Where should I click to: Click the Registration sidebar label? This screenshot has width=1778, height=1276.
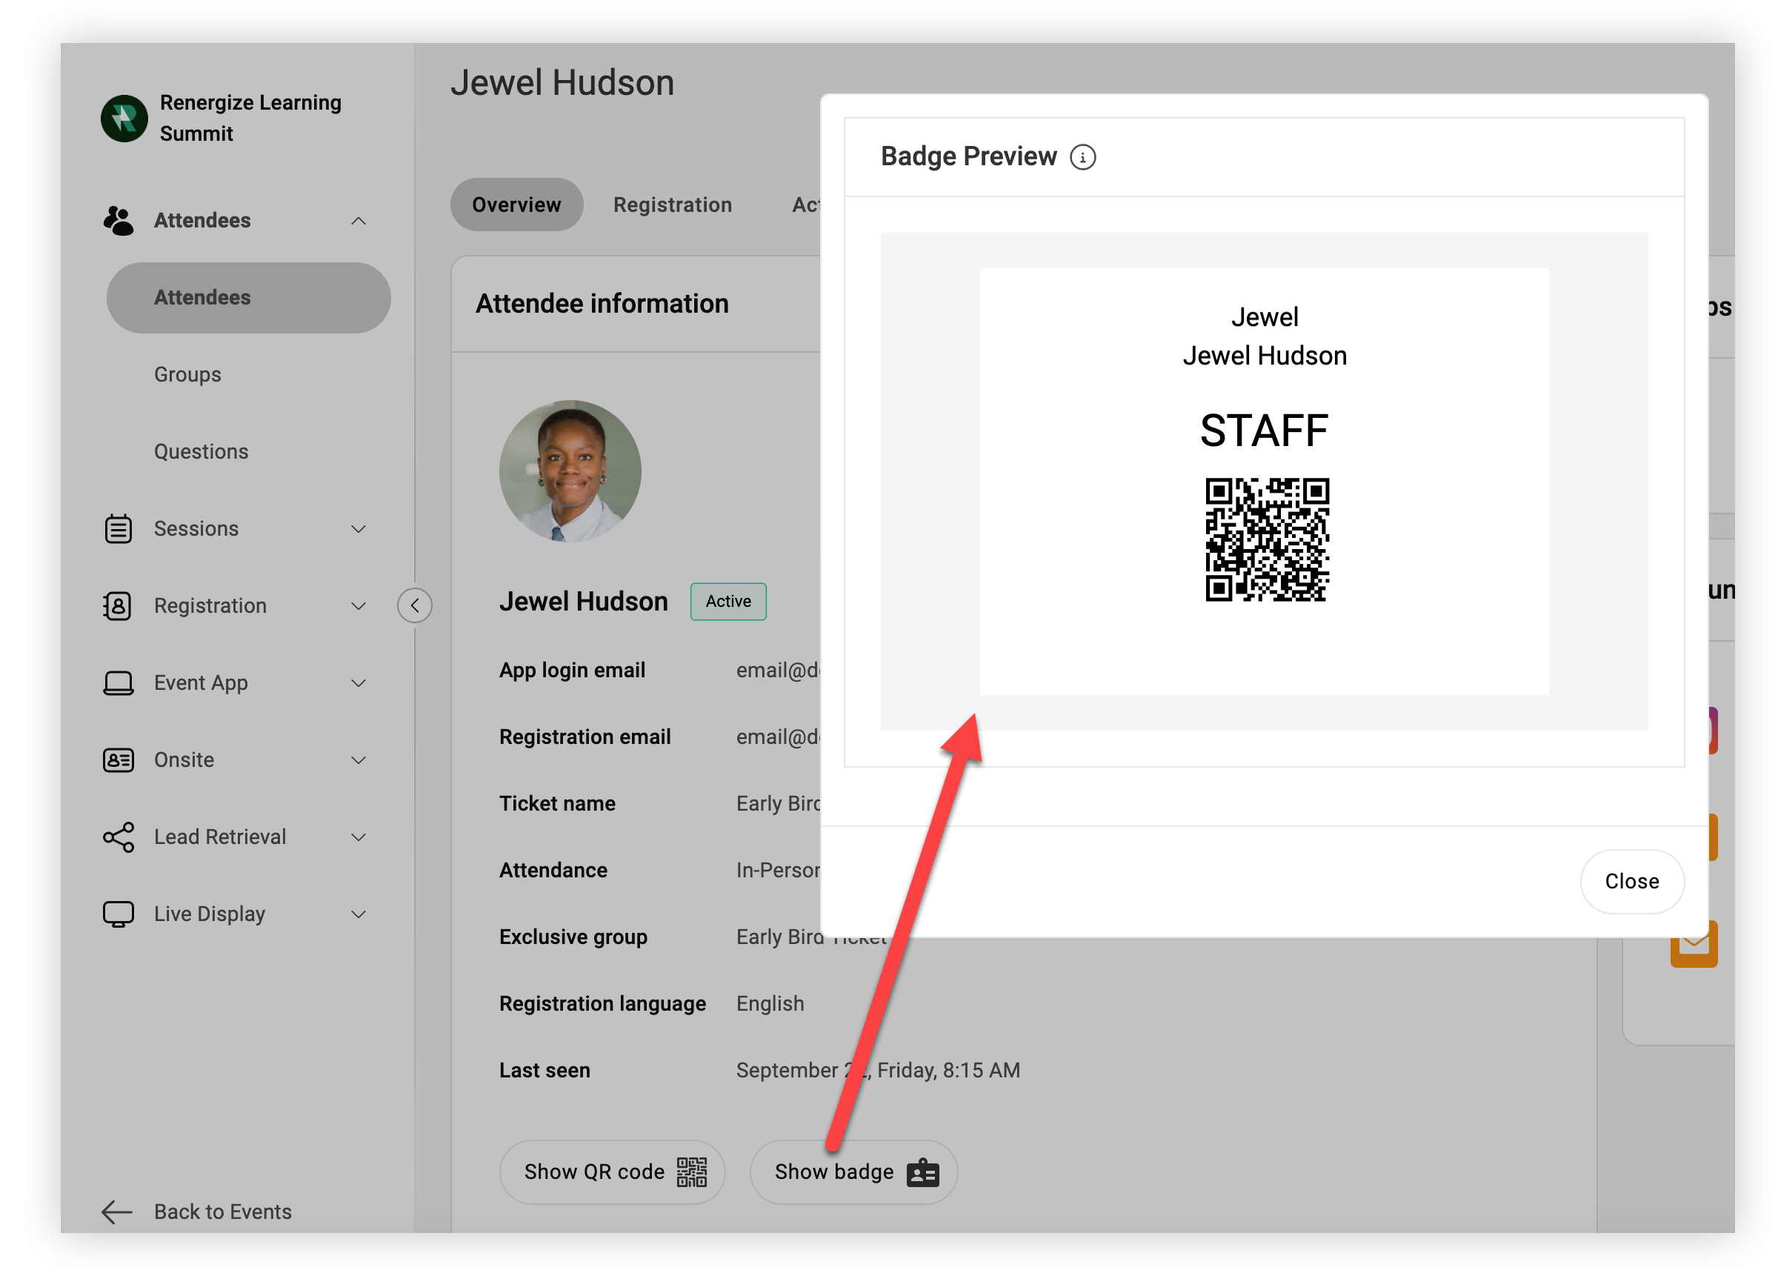(210, 605)
